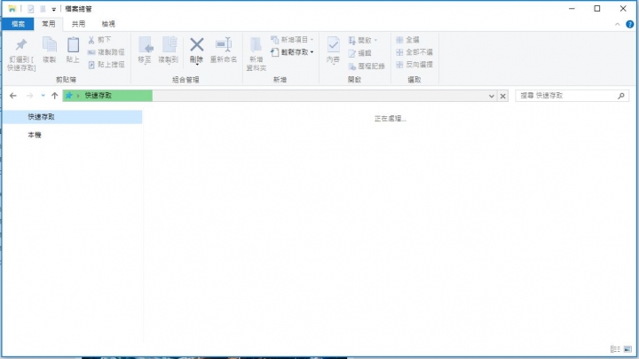Click the up arrow navigation button
The width and height of the screenshot is (639, 359).
point(54,95)
